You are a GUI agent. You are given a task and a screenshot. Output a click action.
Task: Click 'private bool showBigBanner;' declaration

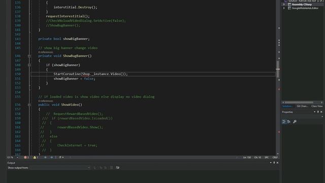[x=64, y=39]
